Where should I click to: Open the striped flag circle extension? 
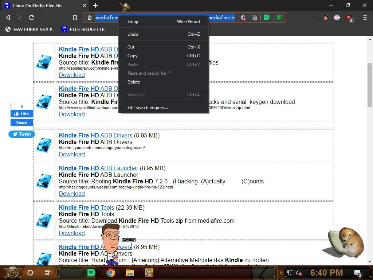coord(337,17)
